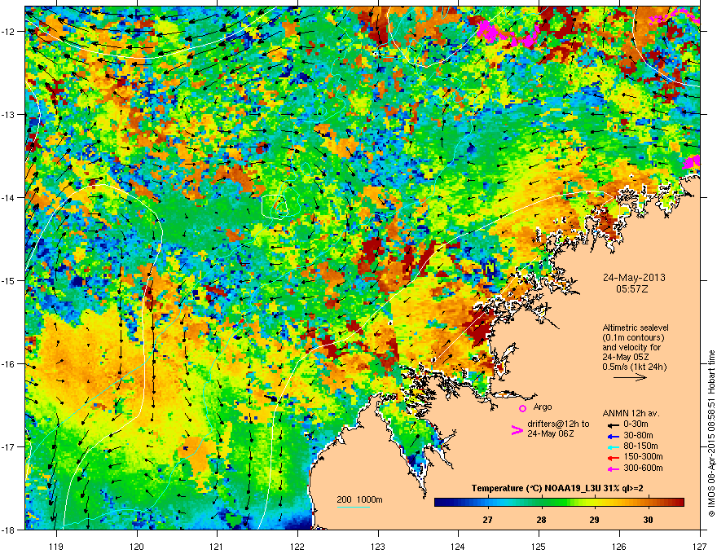
Task: Click latitude axis label -16
Action: (8, 364)
